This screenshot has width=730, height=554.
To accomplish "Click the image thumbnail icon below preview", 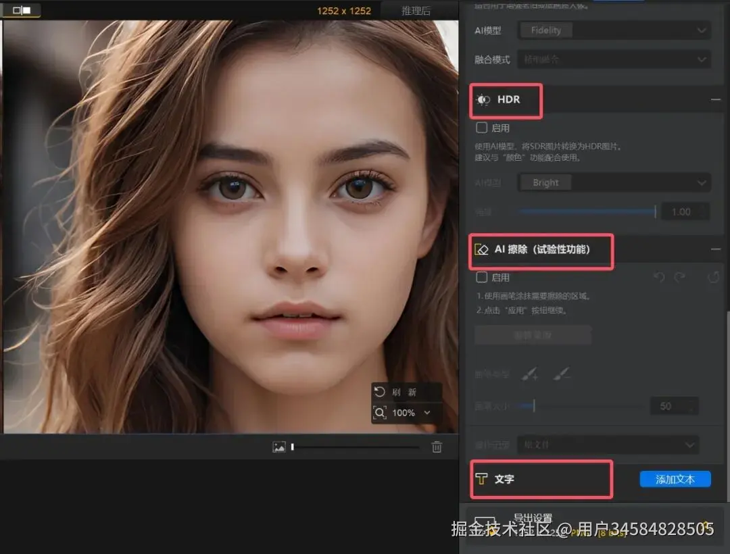I will tap(279, 447).
